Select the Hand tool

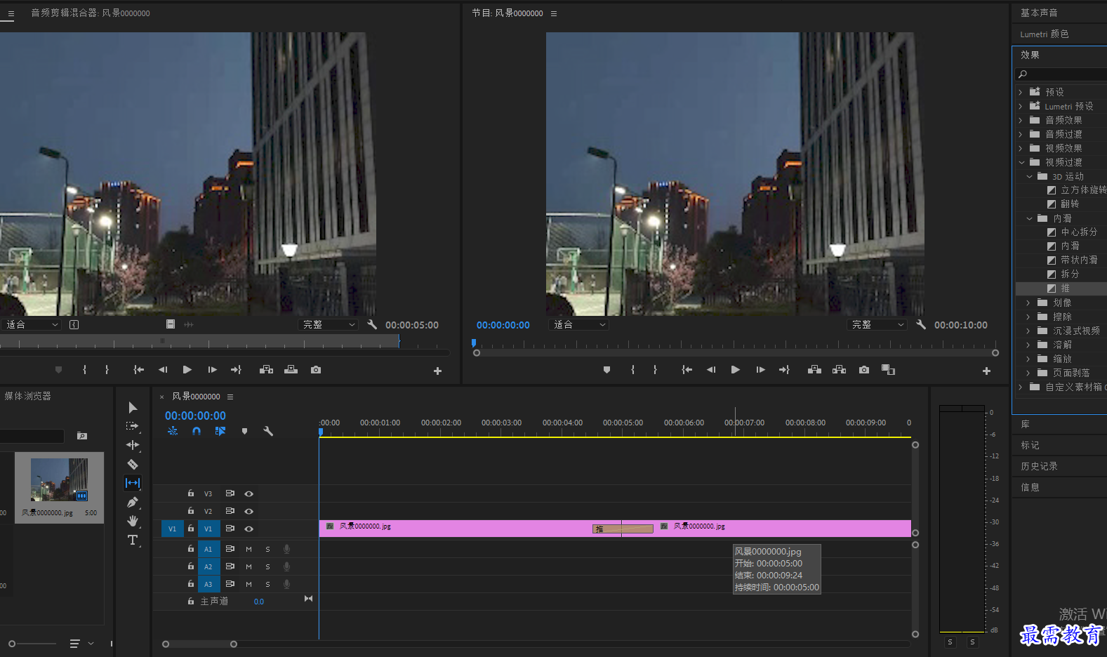[133, 521]
